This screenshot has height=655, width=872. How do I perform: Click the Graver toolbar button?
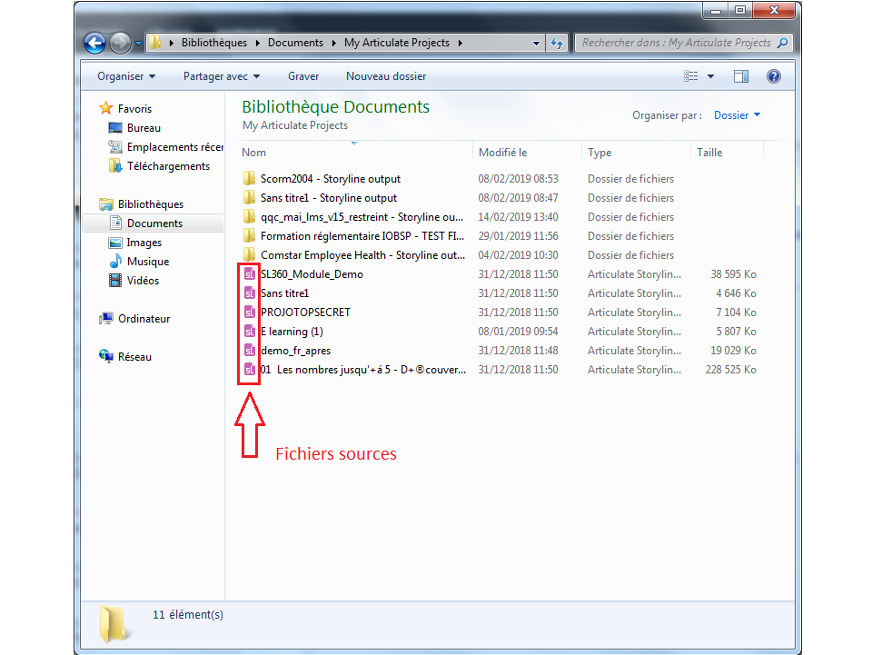click(303, 76)
